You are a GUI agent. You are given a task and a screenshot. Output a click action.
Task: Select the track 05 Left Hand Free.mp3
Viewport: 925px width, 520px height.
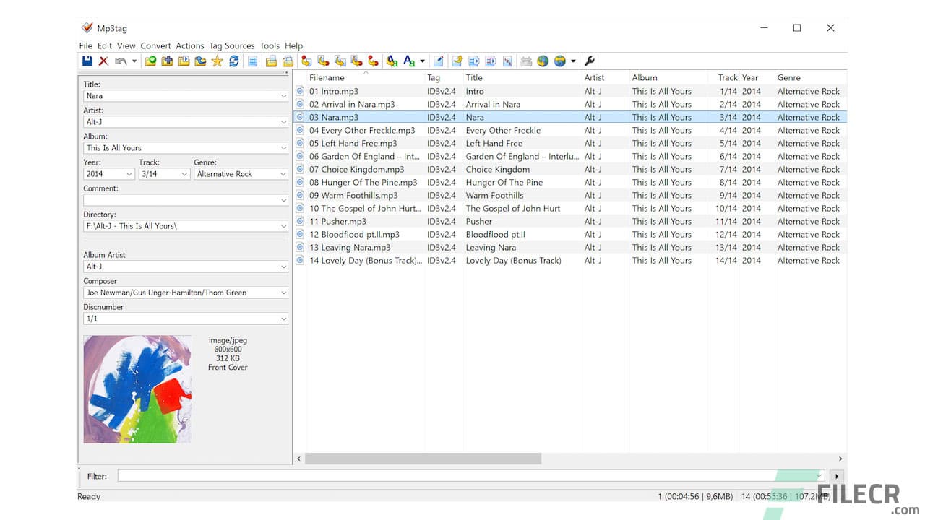361,143
